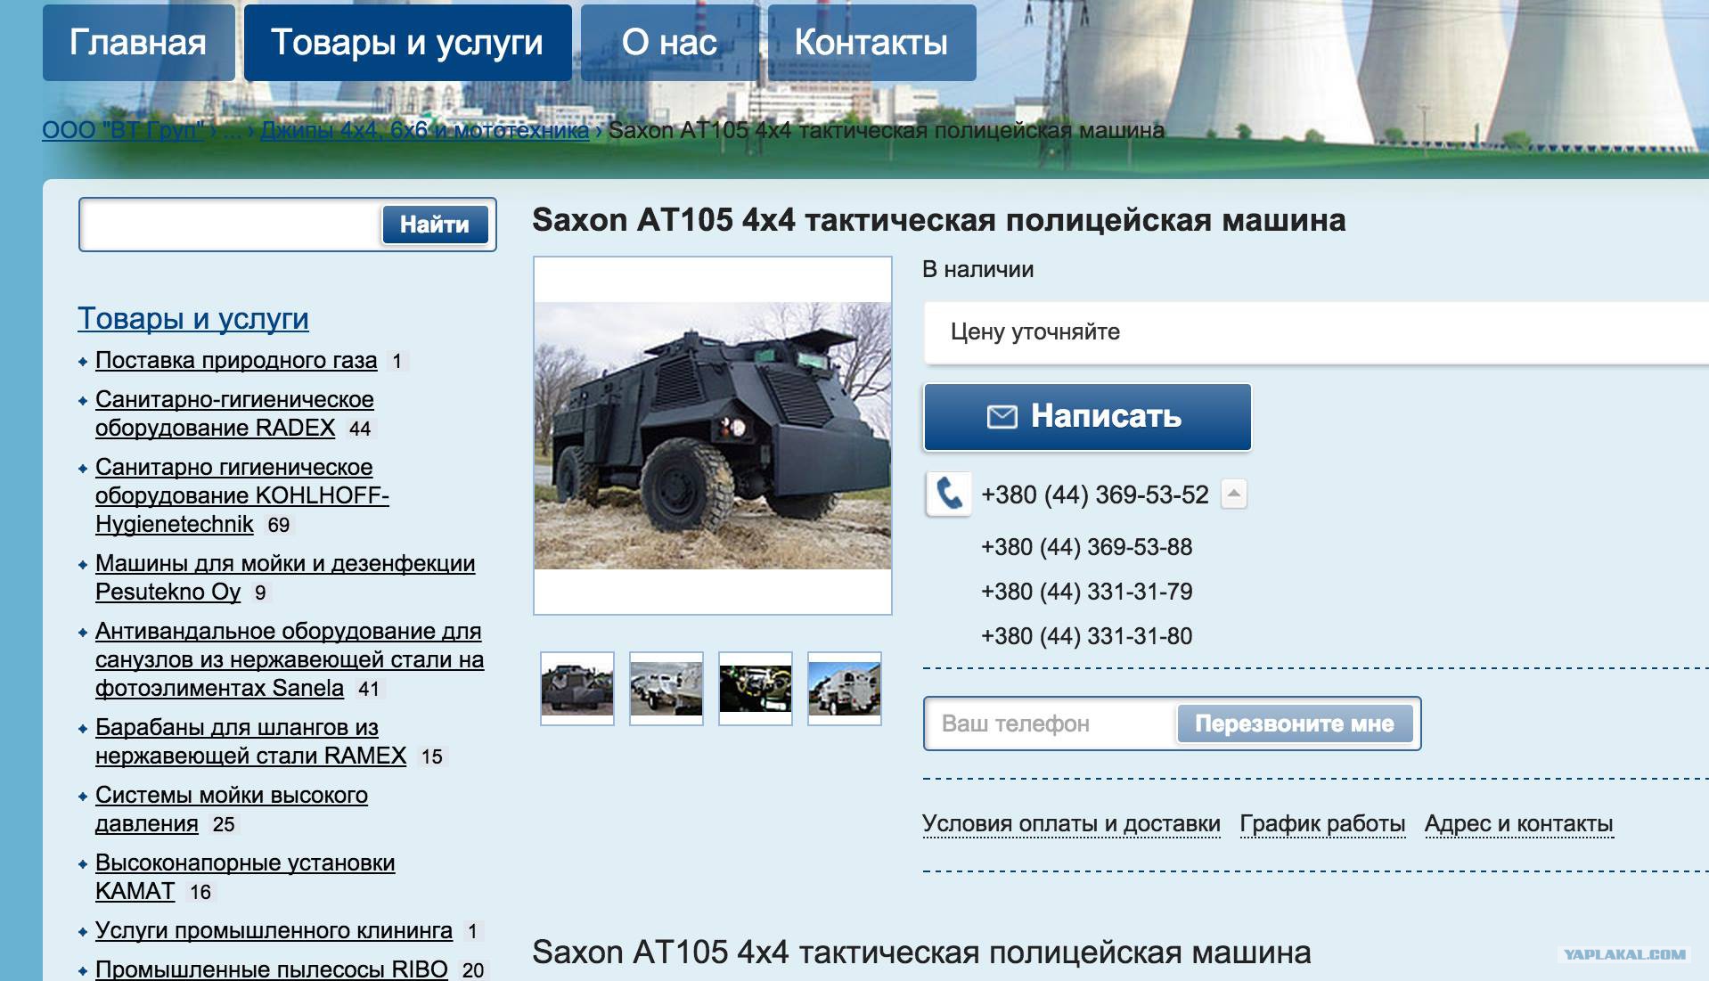Click the Написать message button
1709x981 pixels.
(x=1087, y=417)
